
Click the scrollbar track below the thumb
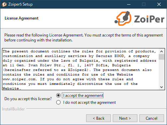[161, 72]
